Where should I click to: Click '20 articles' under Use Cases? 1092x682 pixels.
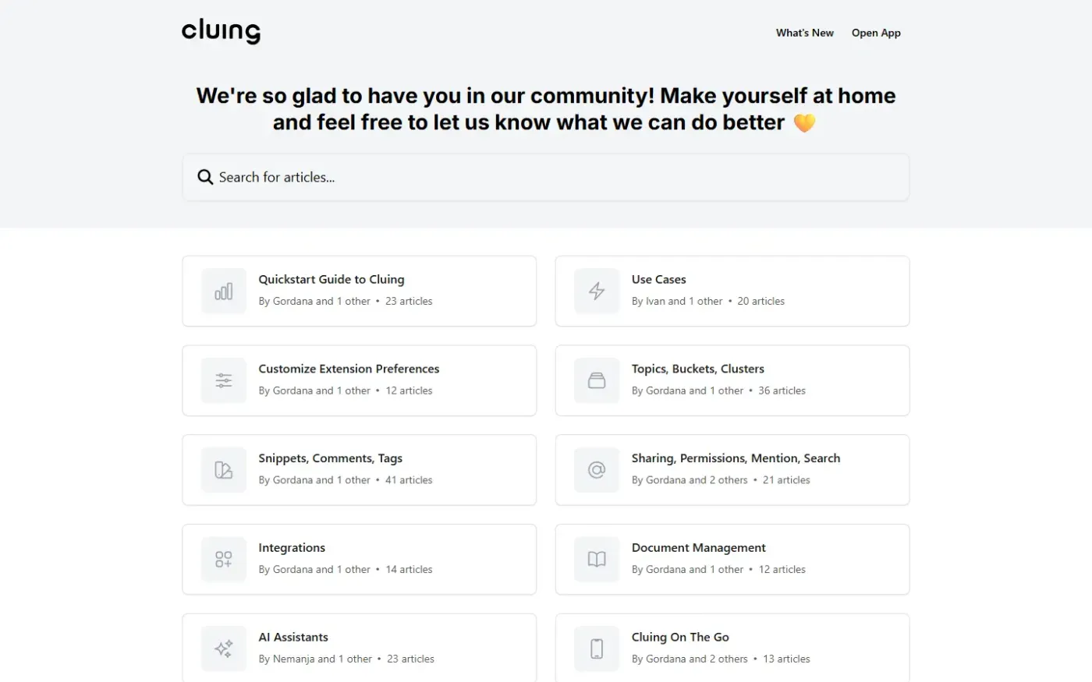[761, 301]
